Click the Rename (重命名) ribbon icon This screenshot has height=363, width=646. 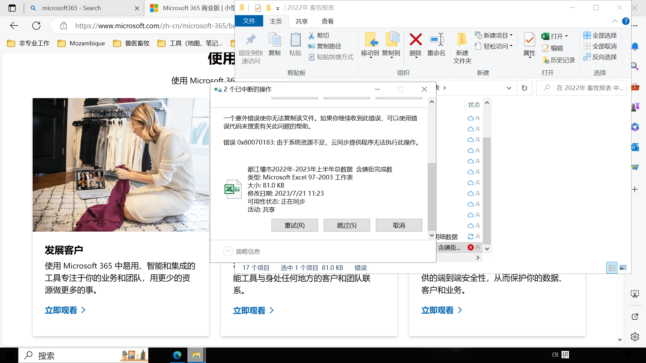click(436, 40)
